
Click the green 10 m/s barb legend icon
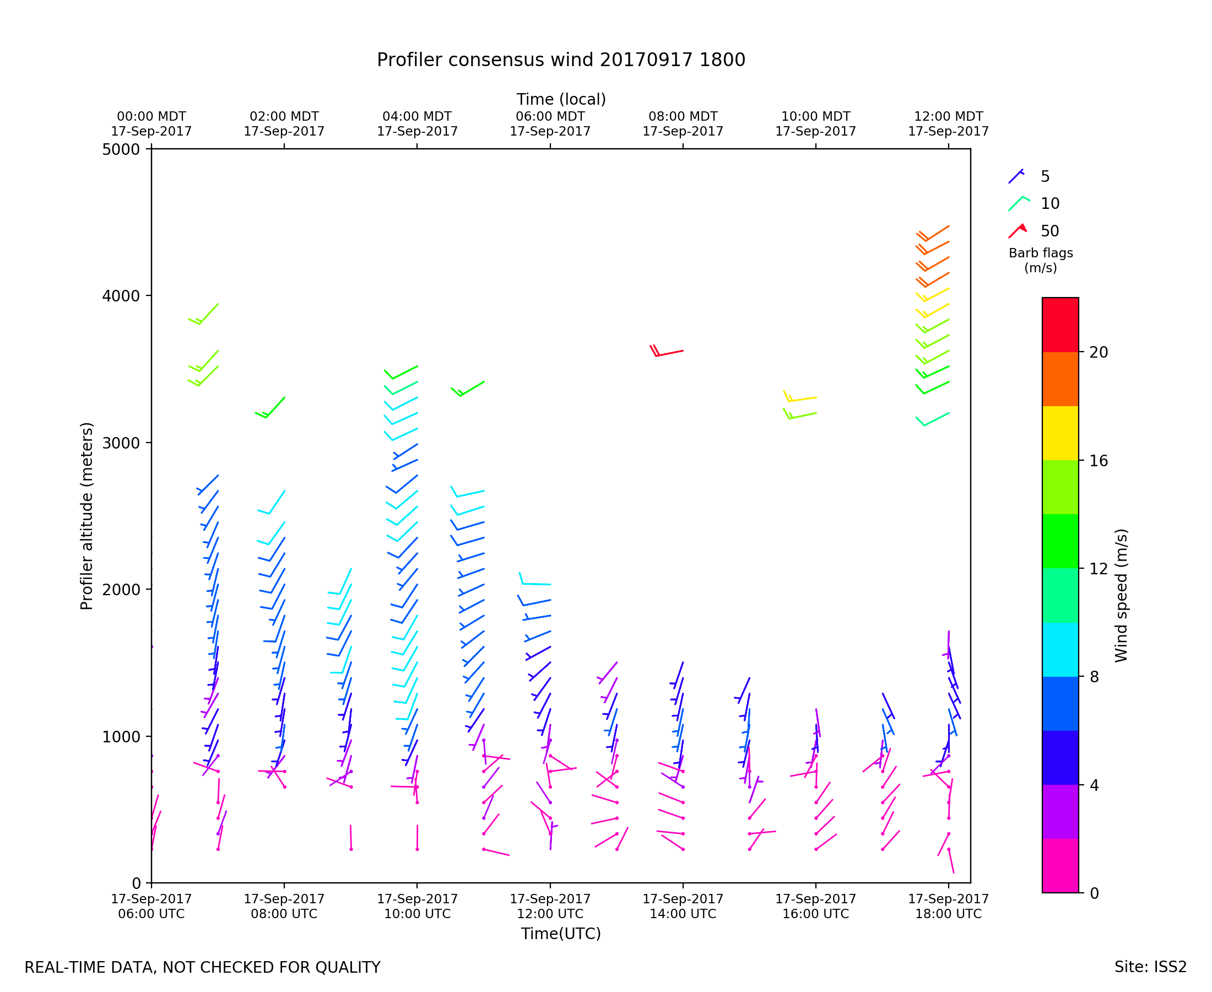[x=1019, y=203]
